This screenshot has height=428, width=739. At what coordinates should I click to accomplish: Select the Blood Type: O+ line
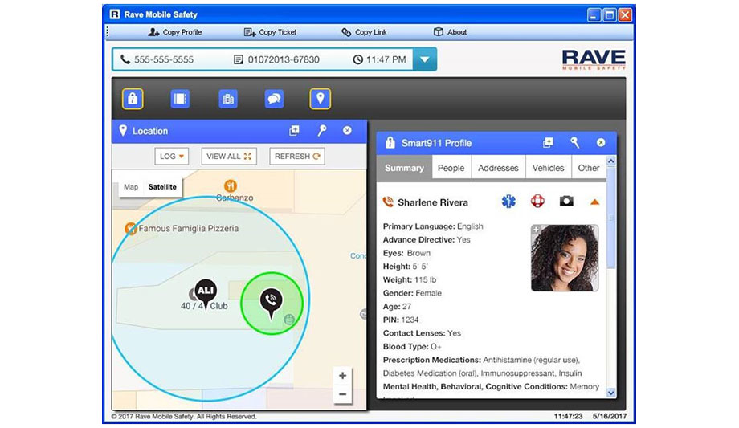(x=412, y=346)
